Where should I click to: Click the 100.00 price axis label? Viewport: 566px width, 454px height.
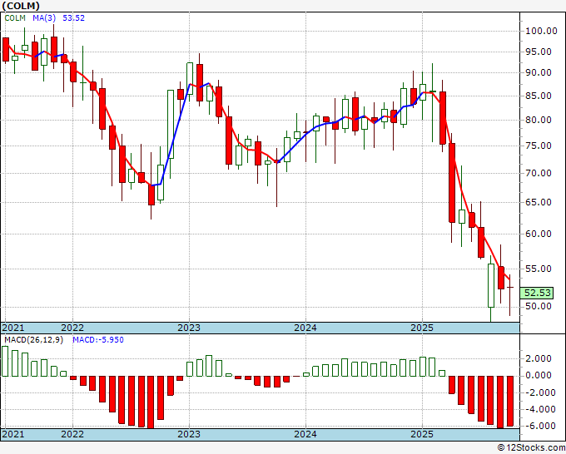tap(541, 32)
